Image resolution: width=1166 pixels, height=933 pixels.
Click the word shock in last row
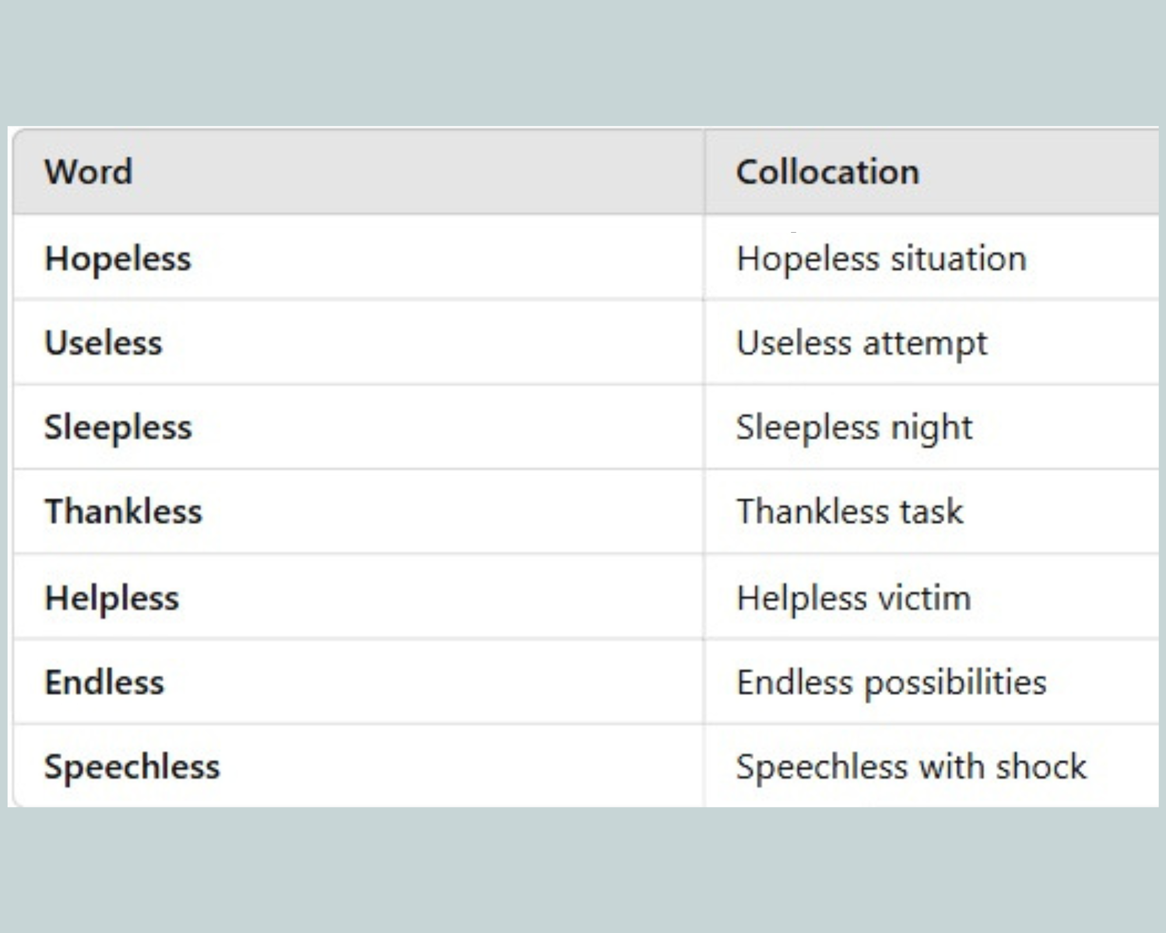click(x=1041, y=766)
